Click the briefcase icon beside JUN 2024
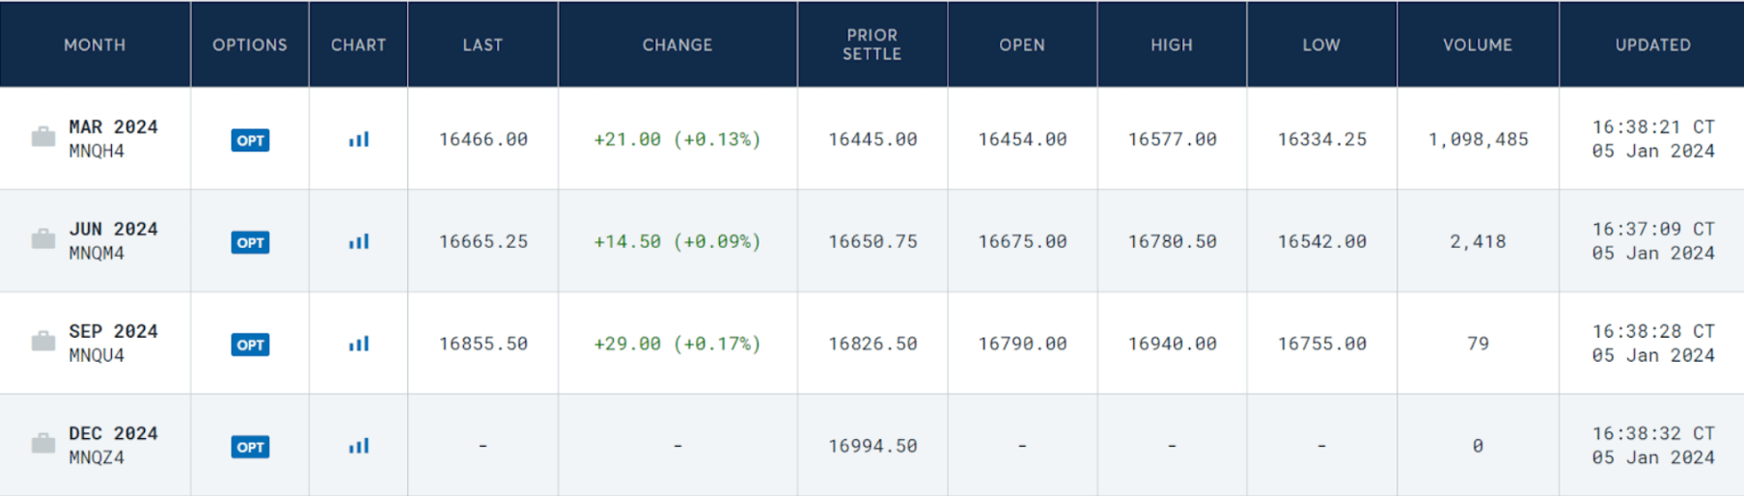The image size is (1744, 496). pyautogui.click(x=43, y=239)
